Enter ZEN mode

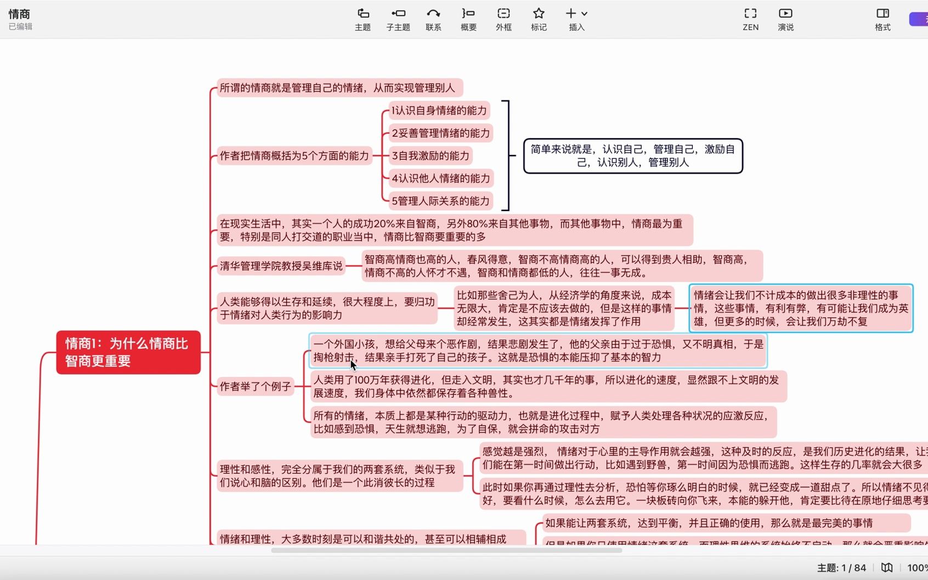[750, 19]
